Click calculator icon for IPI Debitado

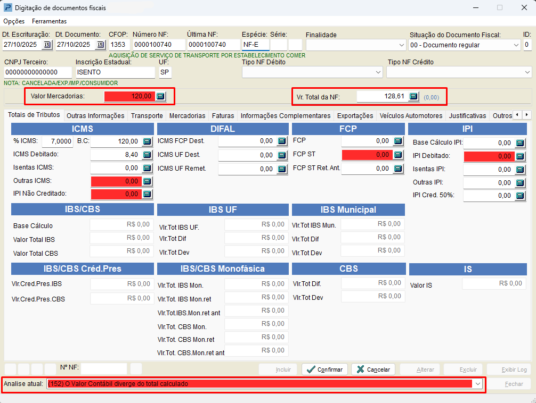tap(519, 156)
